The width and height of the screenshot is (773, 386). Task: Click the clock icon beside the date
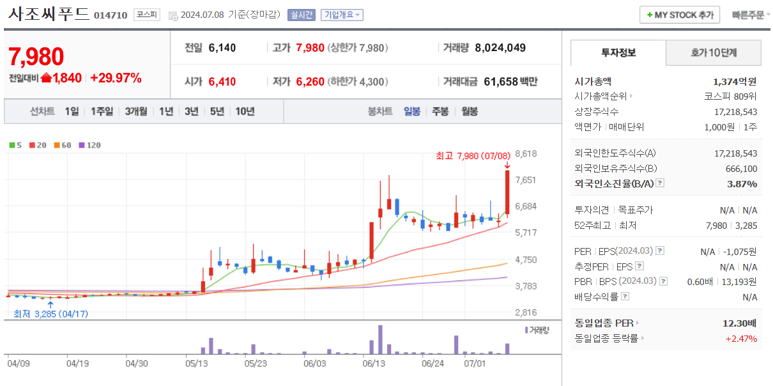tap(173, 15)
